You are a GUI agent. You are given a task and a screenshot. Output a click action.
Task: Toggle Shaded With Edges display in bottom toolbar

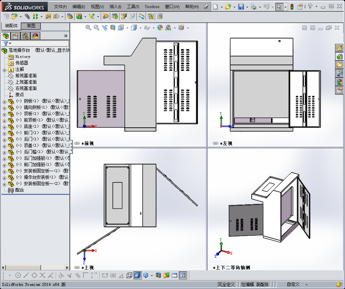[x=138, y=275]
